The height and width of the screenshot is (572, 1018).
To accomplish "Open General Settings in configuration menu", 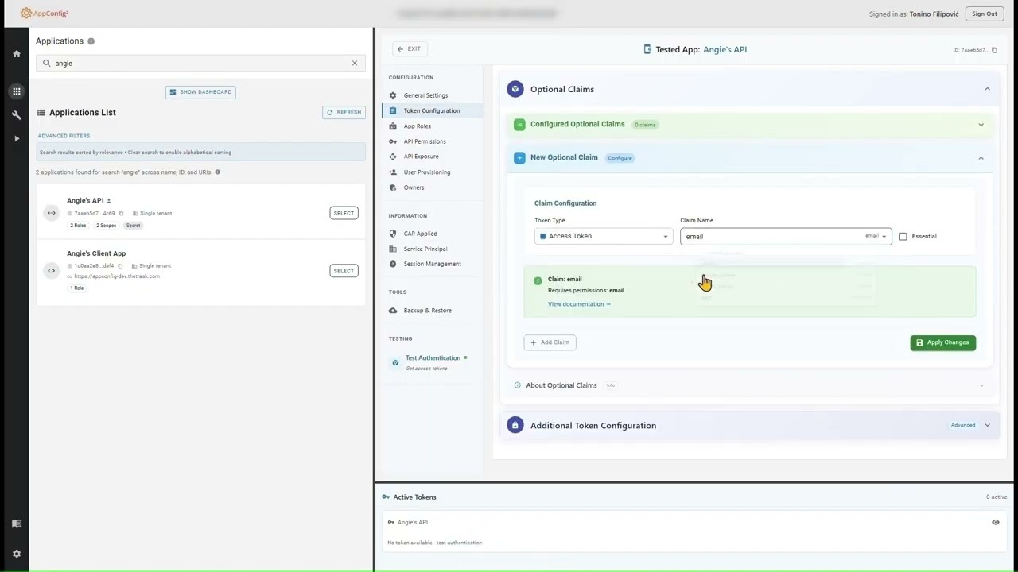I will click(425, 95).
